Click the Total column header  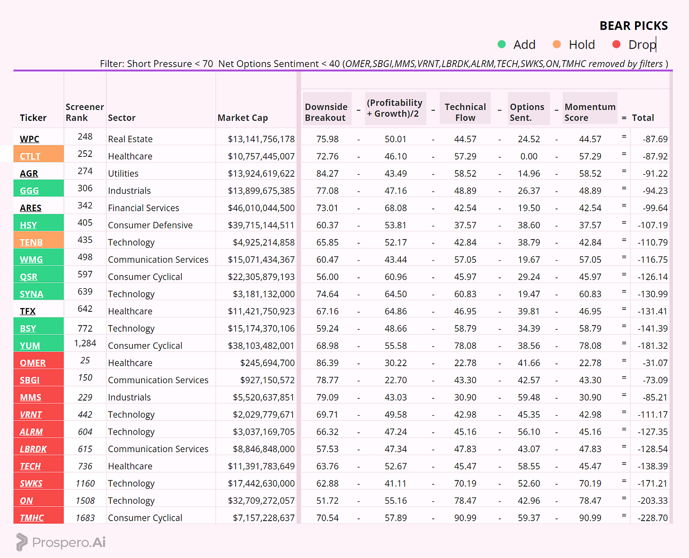643,118
